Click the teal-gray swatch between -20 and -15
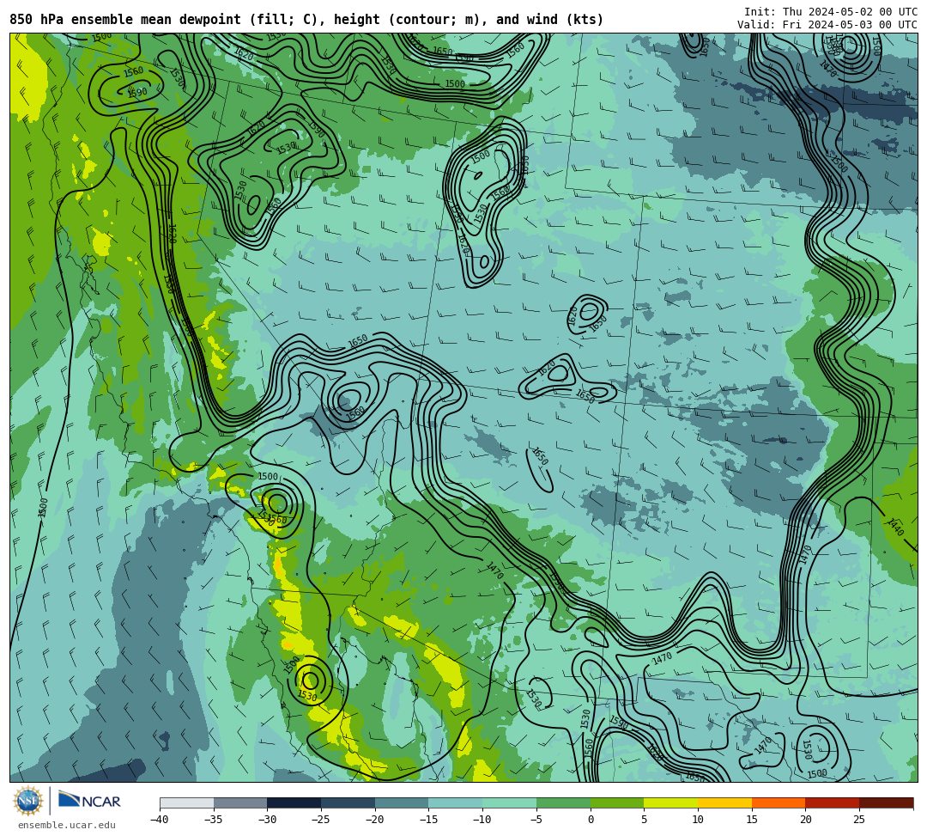The height and width of the screenshot is (836, 927). click(402, 802)
